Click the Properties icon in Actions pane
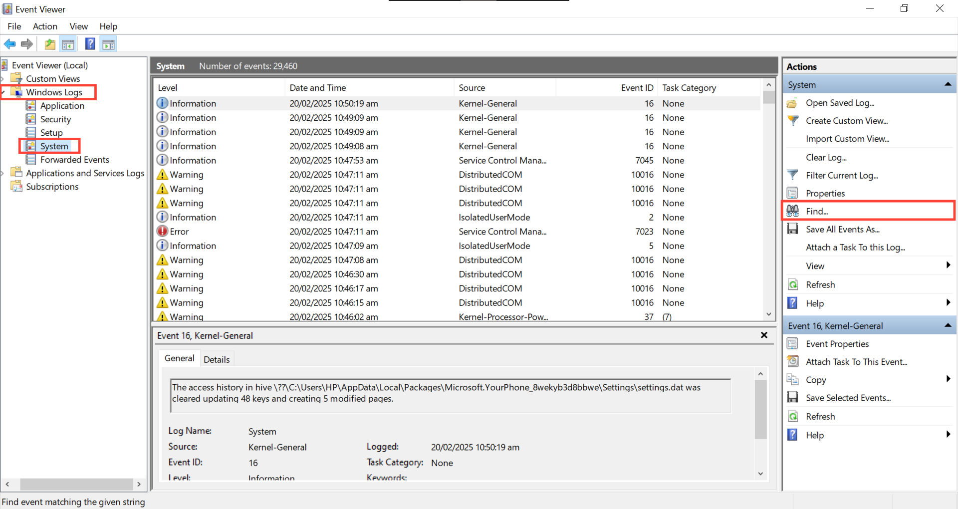This screenshot has width=958, height=509. pyautogui.click(x=792, y=193)
